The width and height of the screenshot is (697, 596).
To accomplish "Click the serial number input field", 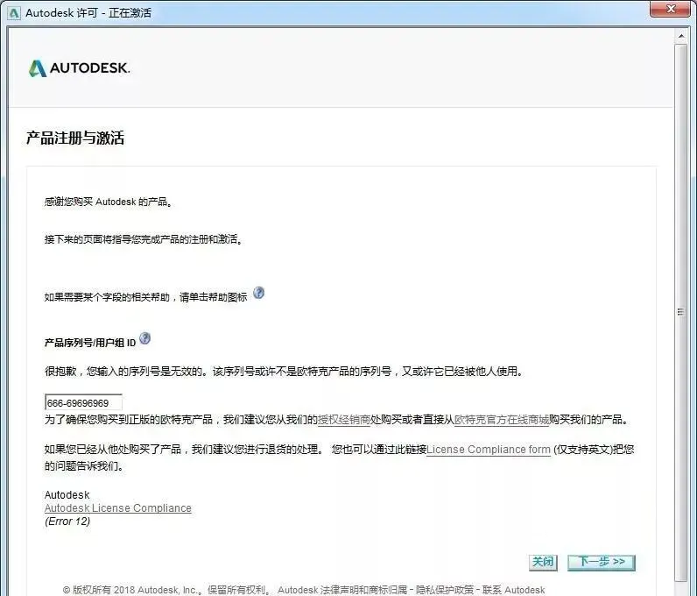I will coord(83,402).
